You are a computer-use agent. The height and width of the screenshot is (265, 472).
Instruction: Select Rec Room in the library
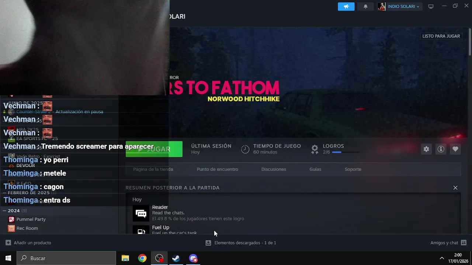27,228
